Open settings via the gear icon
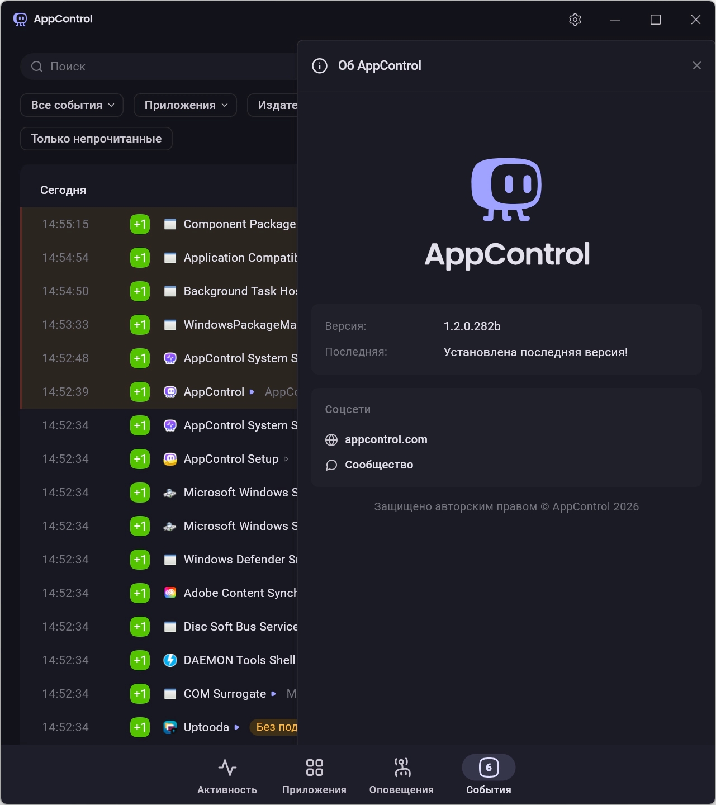 click(x=575, y=20)
